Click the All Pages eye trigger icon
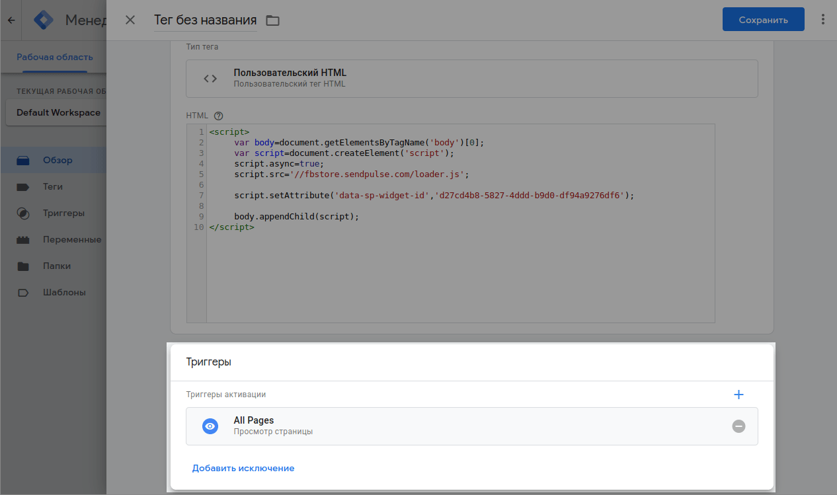837x495 pixels. [x=210, y=426]
